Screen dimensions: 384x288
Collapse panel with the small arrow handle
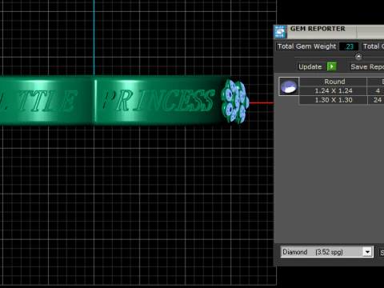358,57
